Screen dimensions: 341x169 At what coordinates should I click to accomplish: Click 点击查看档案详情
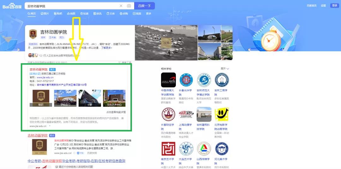(x=116, y=112)
